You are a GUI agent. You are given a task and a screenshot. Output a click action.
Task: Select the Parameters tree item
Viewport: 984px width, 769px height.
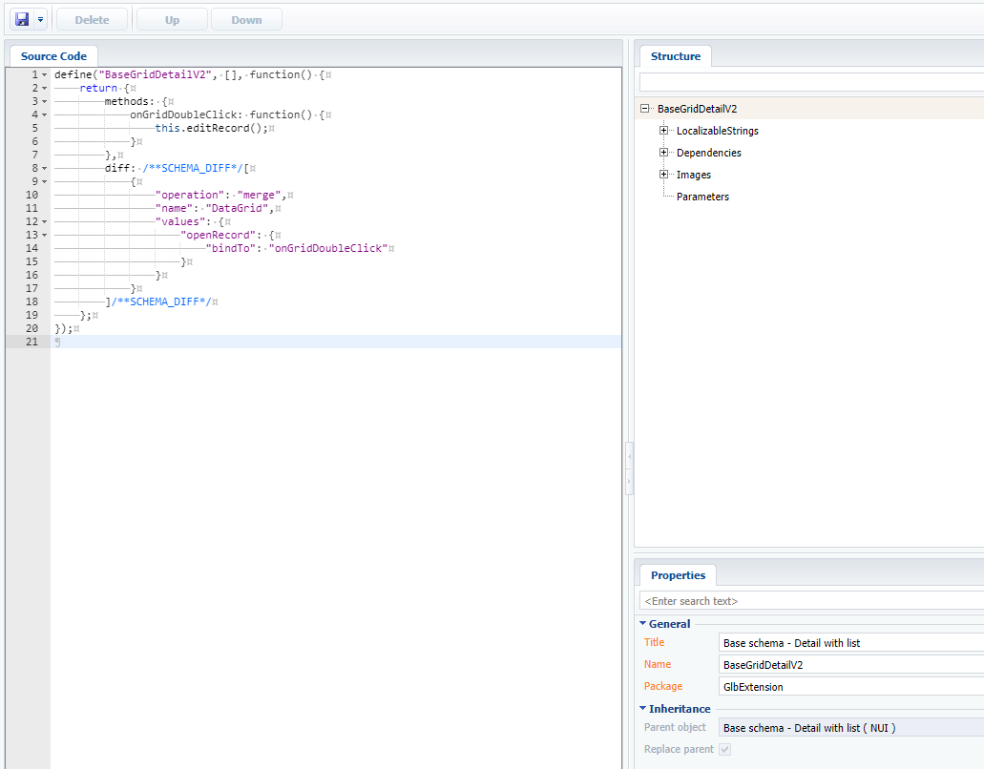[702, 197]
